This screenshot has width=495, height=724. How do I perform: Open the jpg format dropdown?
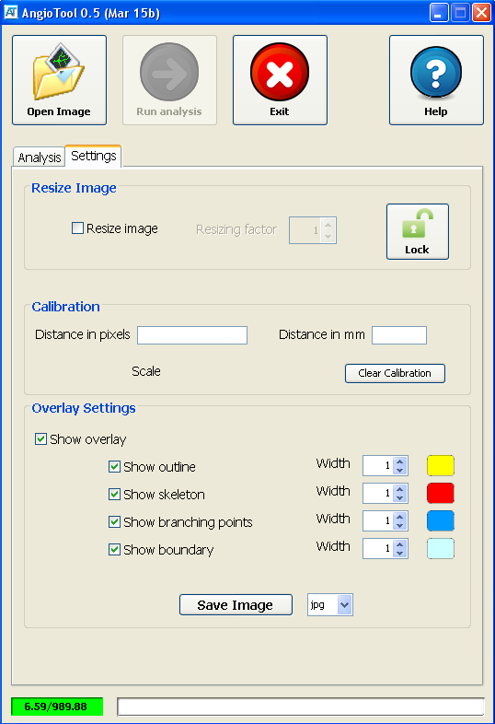[345, 605]
